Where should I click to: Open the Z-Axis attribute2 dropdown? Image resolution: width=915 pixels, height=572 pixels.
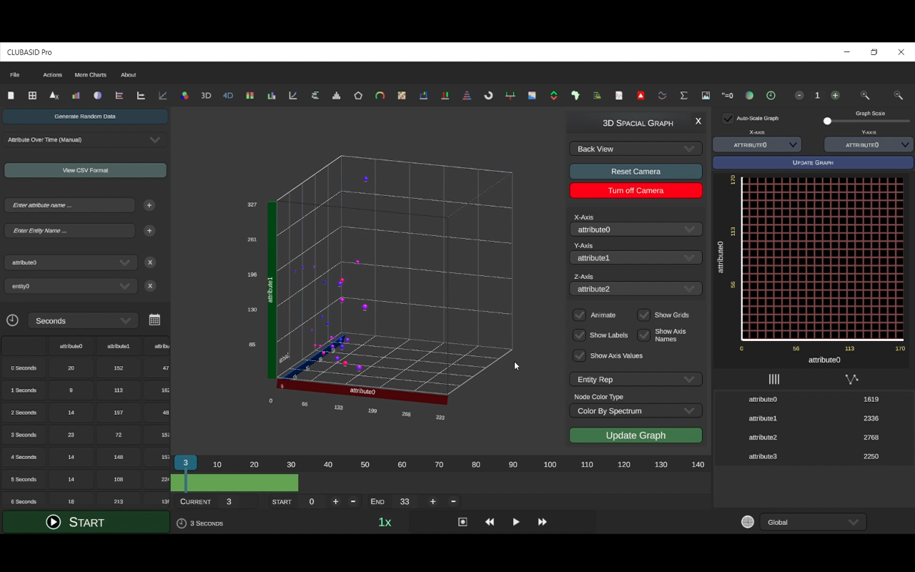tap(635, 289)
